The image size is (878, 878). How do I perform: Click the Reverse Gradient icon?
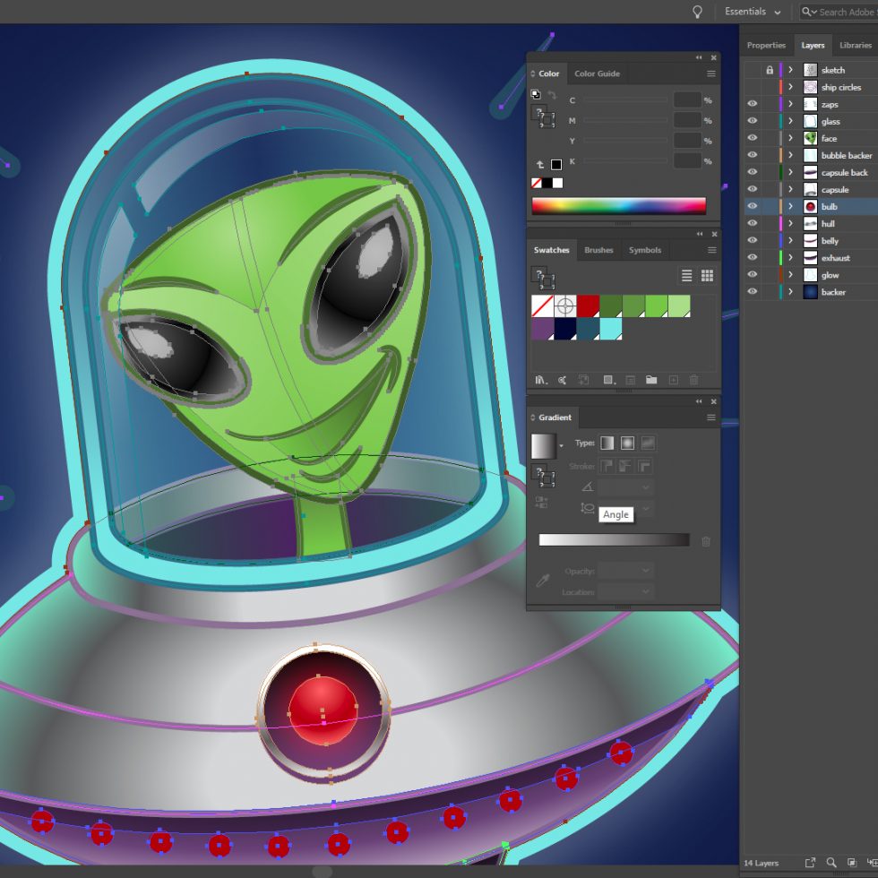tap(542, 500)
